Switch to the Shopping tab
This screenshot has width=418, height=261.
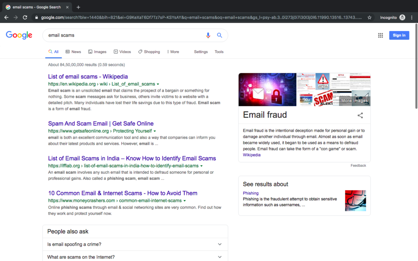point(149,52)
